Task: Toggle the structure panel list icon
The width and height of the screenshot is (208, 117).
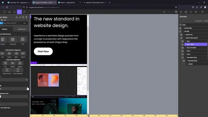Action: pos(176,12)
